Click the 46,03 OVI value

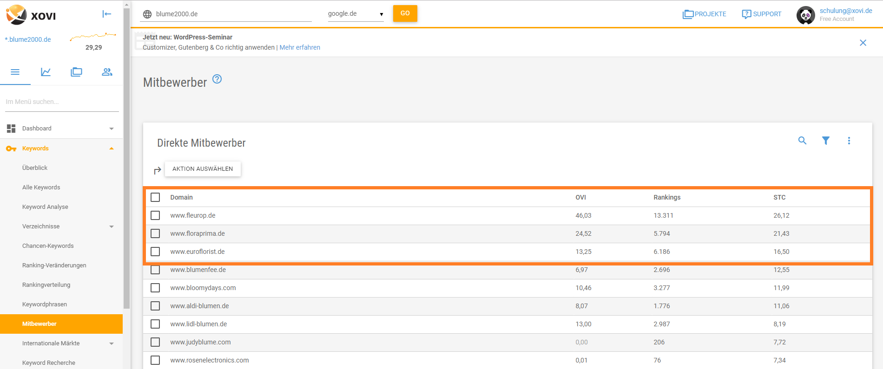584,215
